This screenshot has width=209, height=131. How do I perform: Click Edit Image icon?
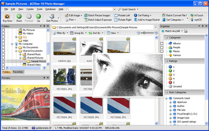click(x=66, y=15)
